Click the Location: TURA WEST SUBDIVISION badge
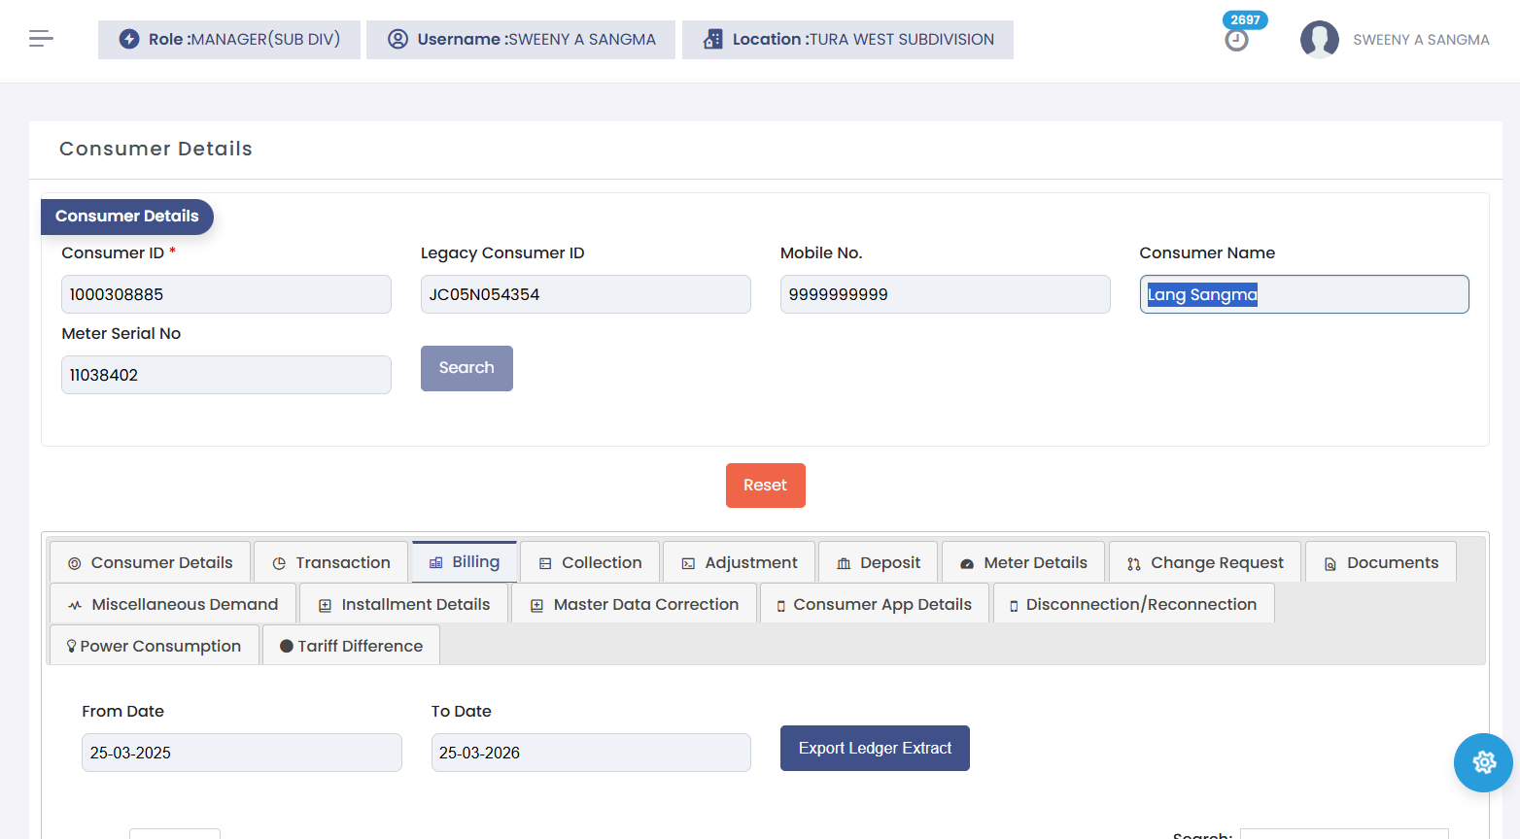The image size is (1520, 839). pos(847,40)
